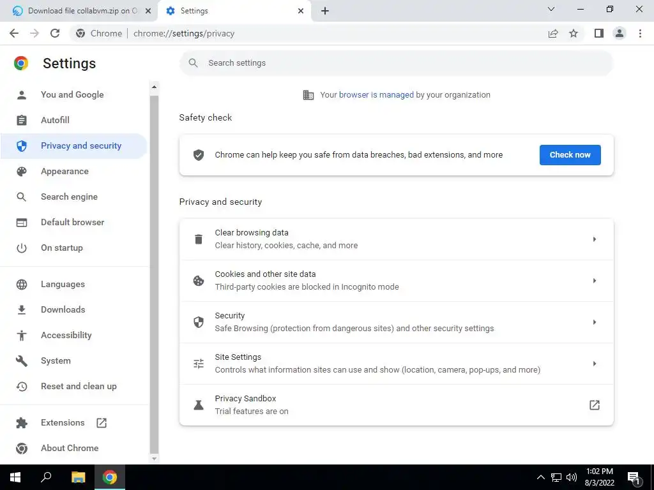Run safety check with Check now
This screenshot has width=654, height=490.
click(x=570, y=155)
